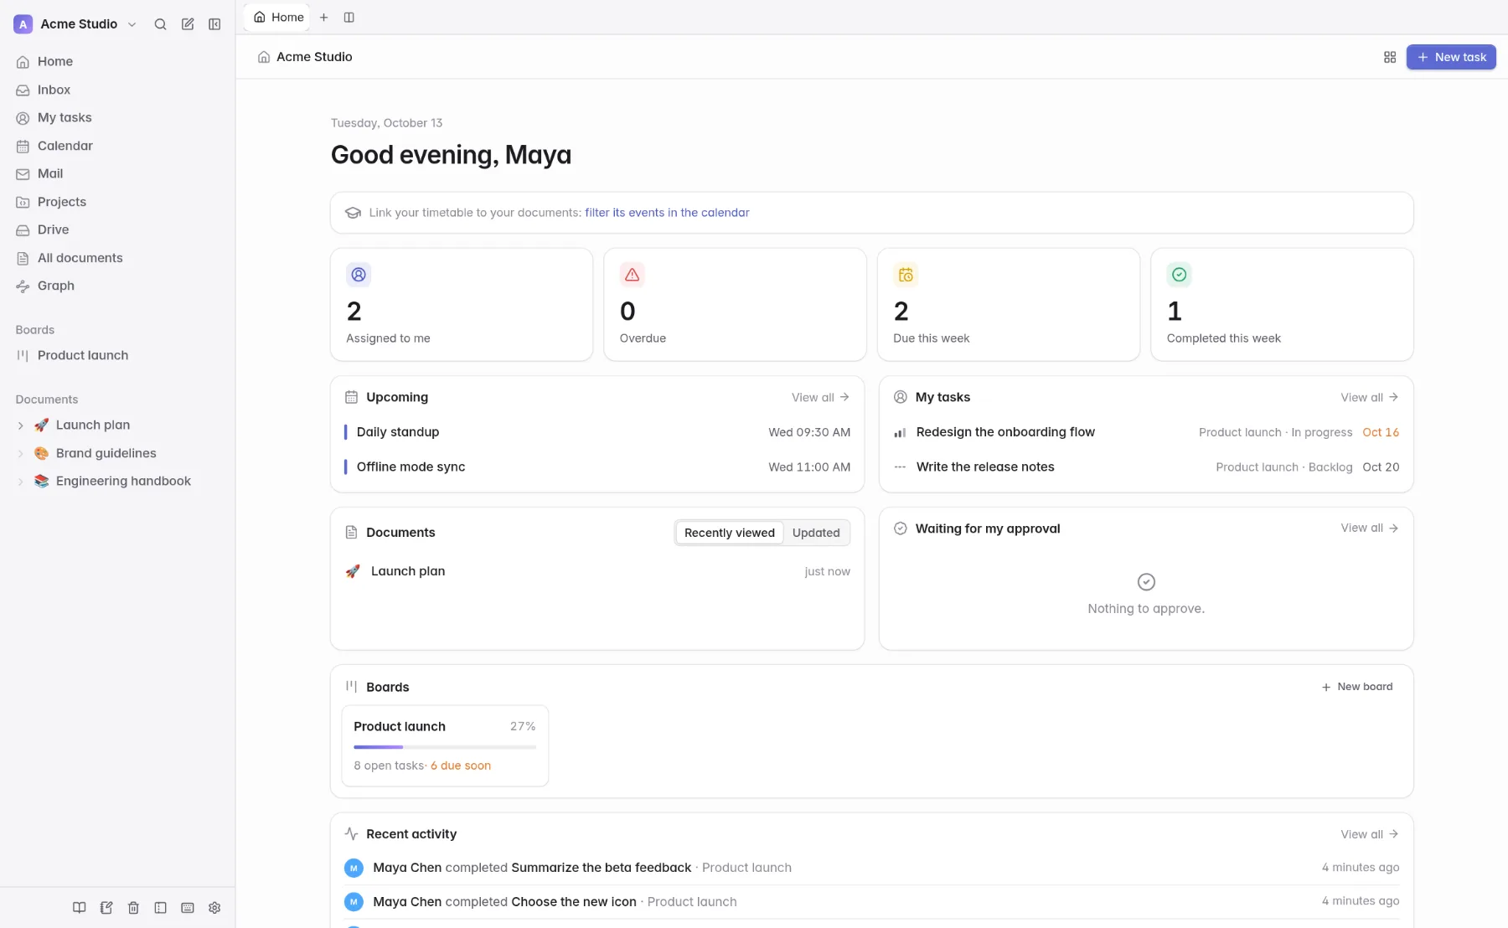Viewport: 1508px width, 928px height.
Task: Click the keyboard shortcuts icon
Action: coord(188,908)
